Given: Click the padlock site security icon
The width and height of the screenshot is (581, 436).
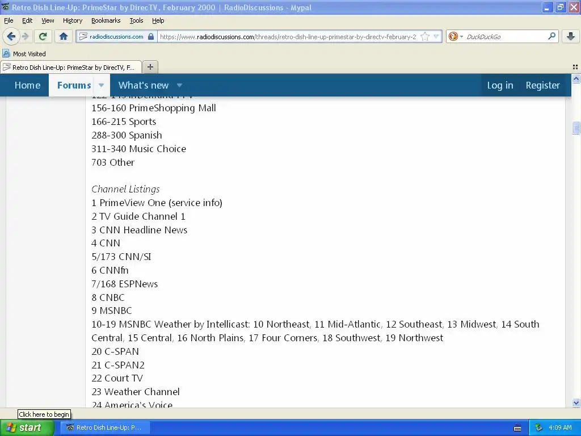Looking at the screenshot, I should click(151, 36).
